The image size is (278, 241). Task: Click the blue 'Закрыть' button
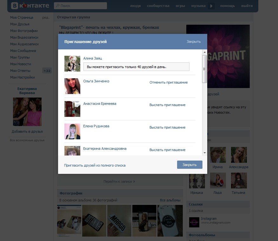(x=189, y=165)
